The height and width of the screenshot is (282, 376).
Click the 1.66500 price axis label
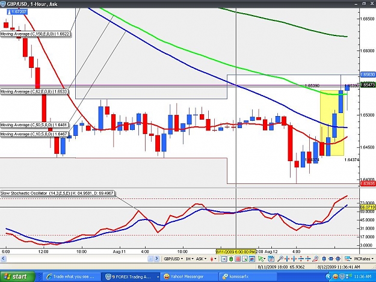(x=368, y=19)
